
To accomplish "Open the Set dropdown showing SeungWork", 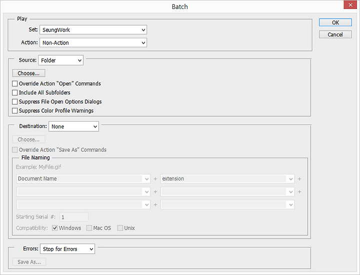I will [93, 30].
